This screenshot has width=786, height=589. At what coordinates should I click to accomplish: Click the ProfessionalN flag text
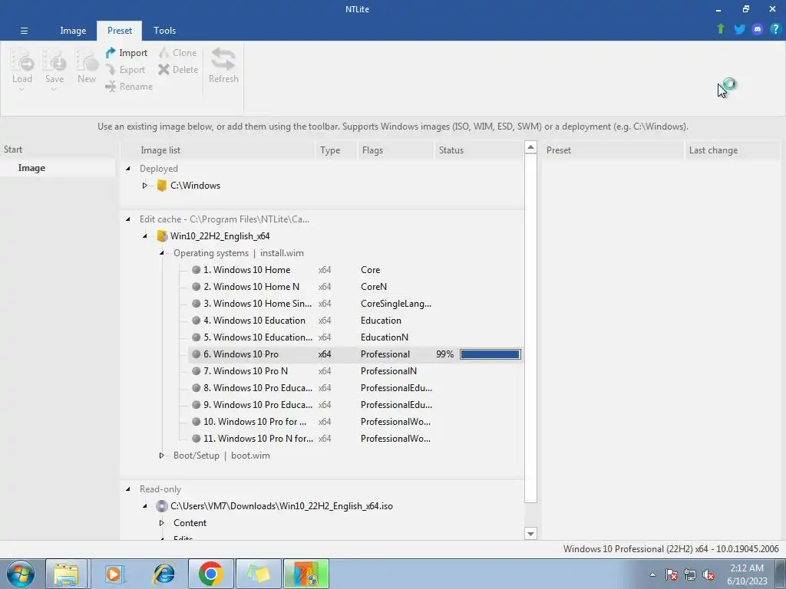coord(388,371)
